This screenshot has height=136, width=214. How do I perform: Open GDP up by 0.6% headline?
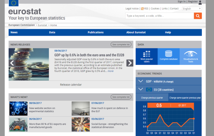point(89,55)
